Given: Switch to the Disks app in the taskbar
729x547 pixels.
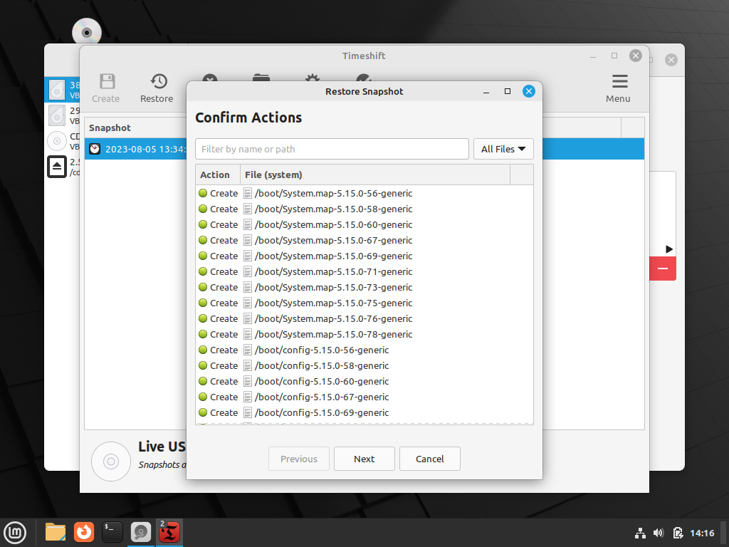Looking at the screenshot, I should (140, 532).
